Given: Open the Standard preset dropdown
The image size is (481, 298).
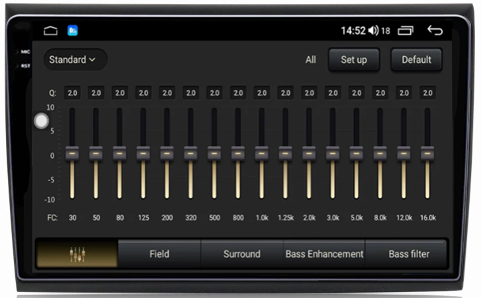Looking at the screenshot, I should tap(75, 59).
